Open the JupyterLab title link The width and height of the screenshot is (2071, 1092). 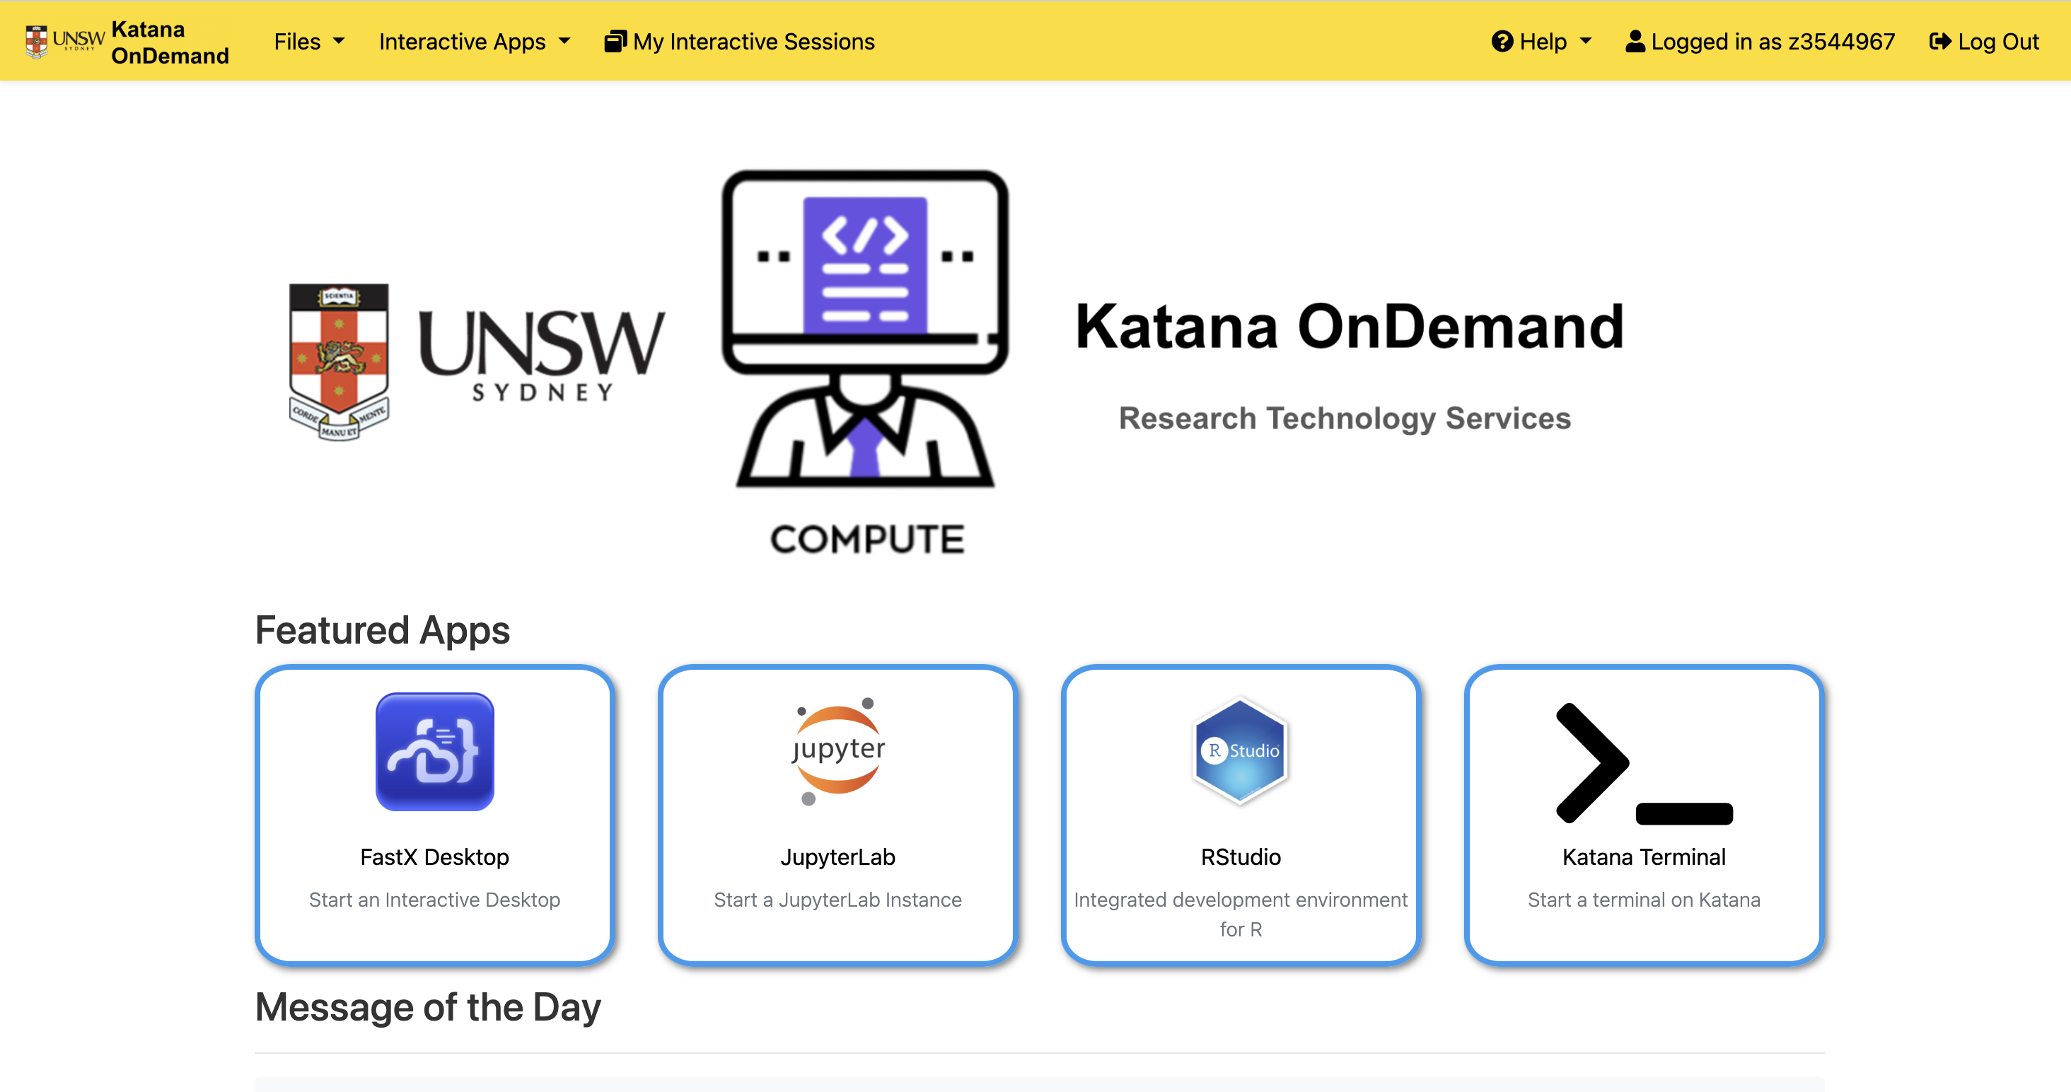pyautogui.click(x=837, y=857)
